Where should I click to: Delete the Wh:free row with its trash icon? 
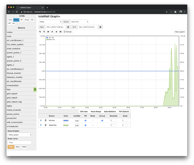(x=45, y=120)
